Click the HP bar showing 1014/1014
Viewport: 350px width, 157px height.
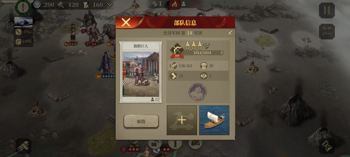pos(202,53)
